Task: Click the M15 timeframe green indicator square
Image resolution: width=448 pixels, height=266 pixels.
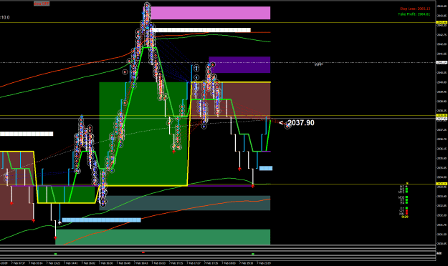Action: 406,192
